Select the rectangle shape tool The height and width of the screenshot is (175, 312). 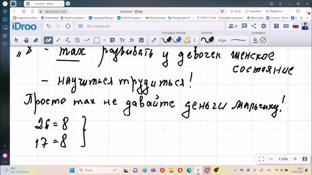pyautogui.click(x=97, y=40)
